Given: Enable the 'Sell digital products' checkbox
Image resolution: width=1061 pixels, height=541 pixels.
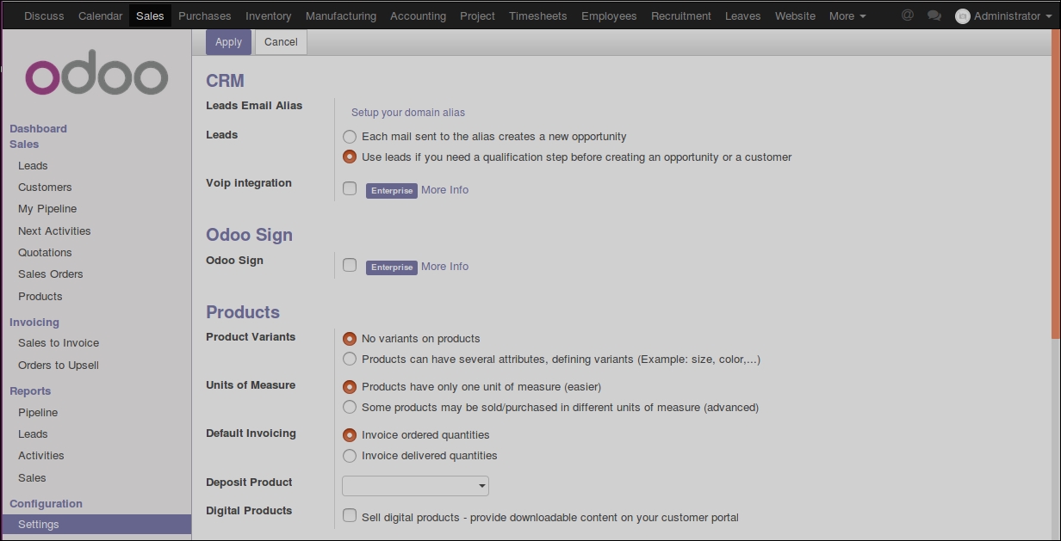Looking at the screenshot, I should coord(350,515).
